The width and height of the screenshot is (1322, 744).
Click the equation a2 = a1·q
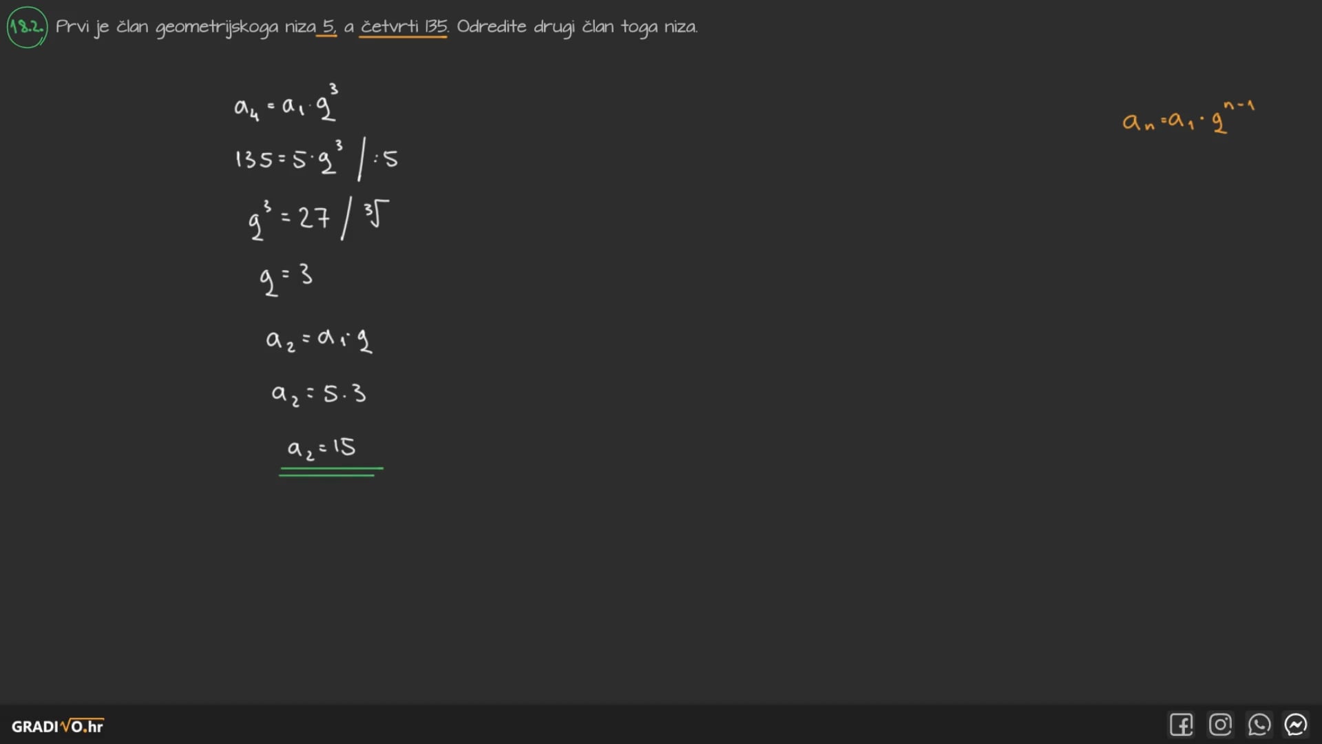(x=319, y=339)
